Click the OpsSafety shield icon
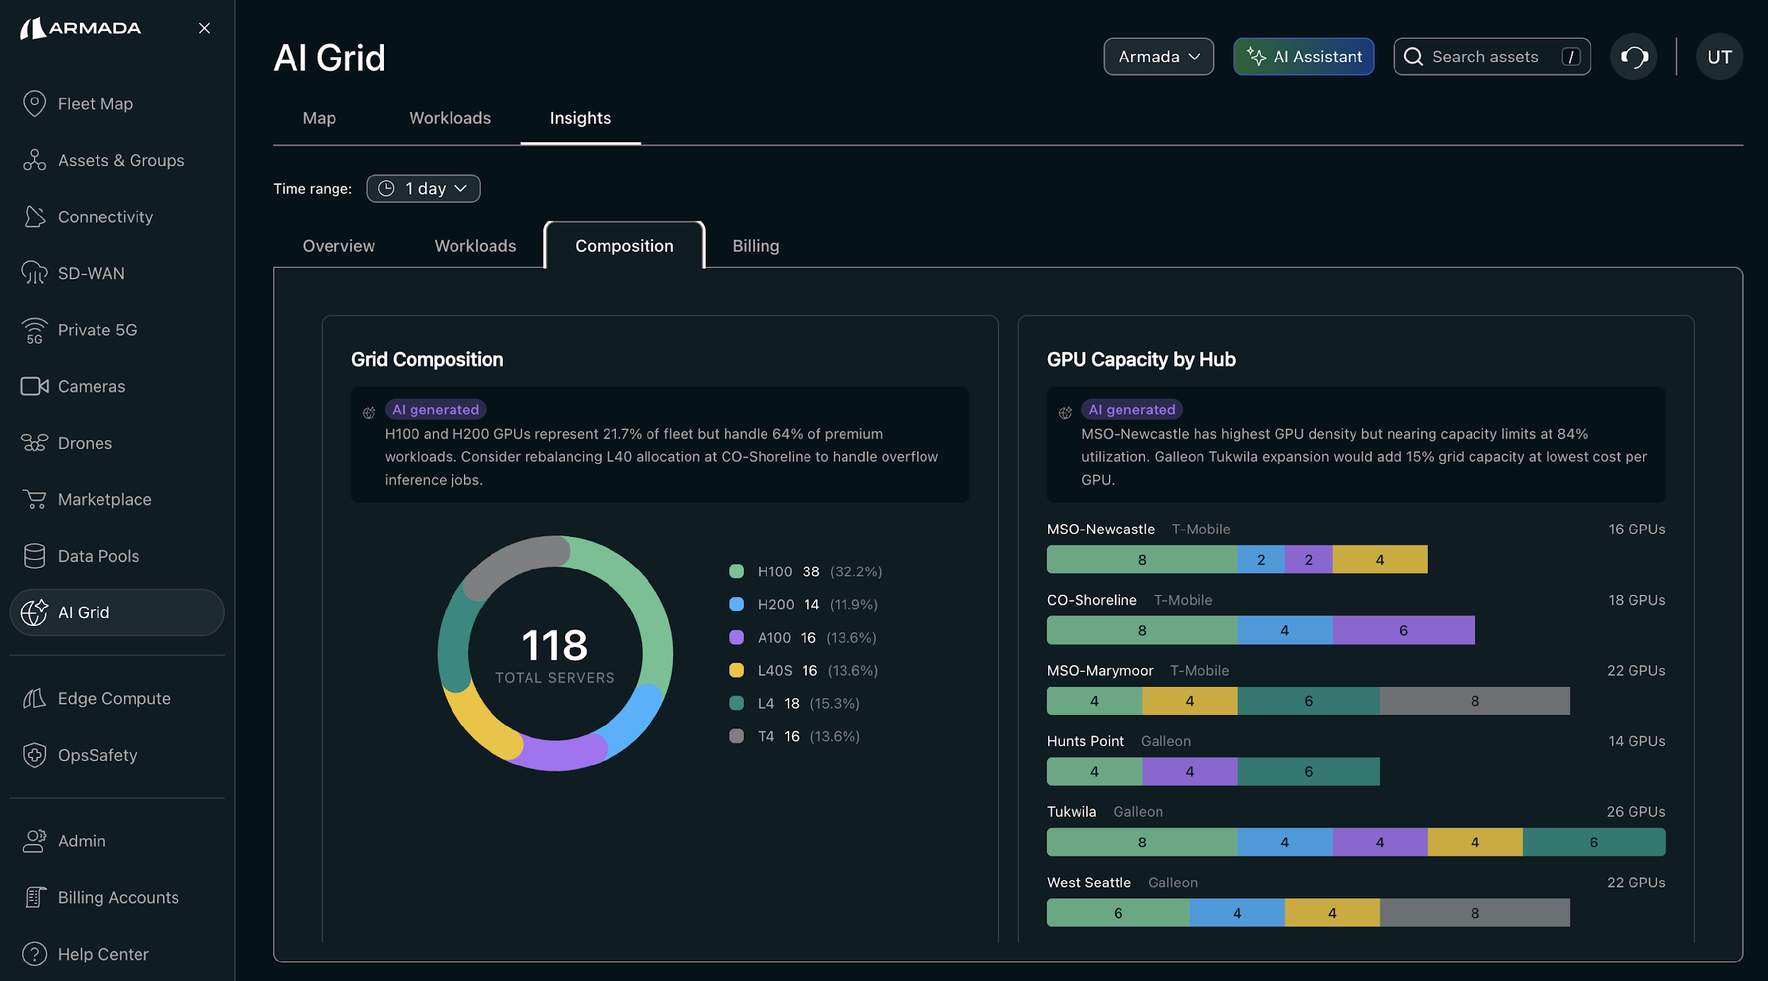Viewport: 1768px width, 981px height. tap(34, 755)
